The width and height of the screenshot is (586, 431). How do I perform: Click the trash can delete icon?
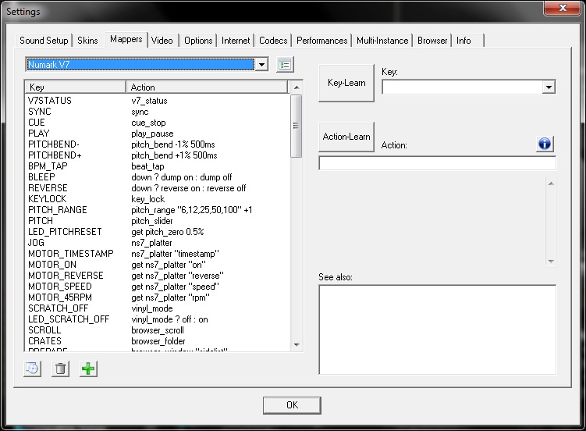click(60, 369)
